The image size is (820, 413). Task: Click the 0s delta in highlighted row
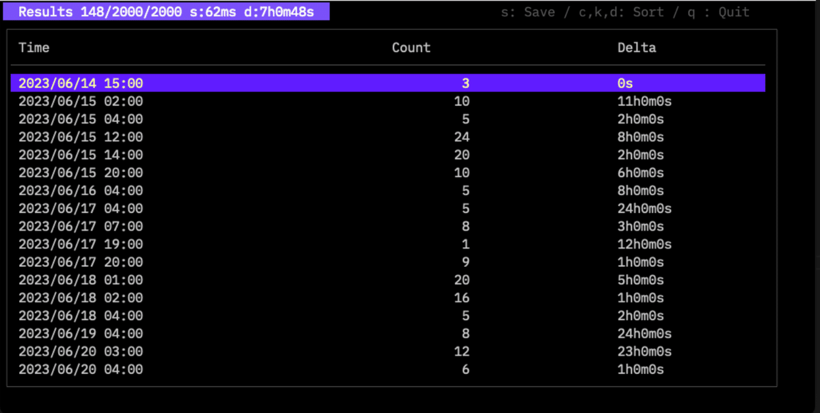tap(625, 83)
